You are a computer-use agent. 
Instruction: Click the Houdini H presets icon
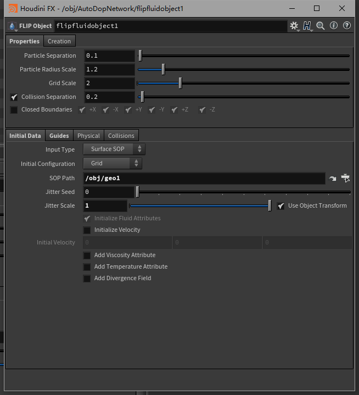pos(307,26)
